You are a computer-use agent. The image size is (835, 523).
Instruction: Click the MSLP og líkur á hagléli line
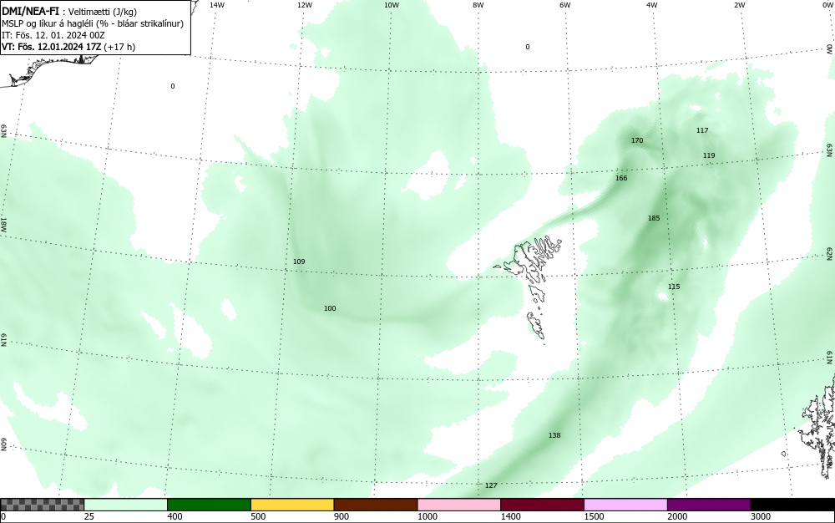click(93, 23)
